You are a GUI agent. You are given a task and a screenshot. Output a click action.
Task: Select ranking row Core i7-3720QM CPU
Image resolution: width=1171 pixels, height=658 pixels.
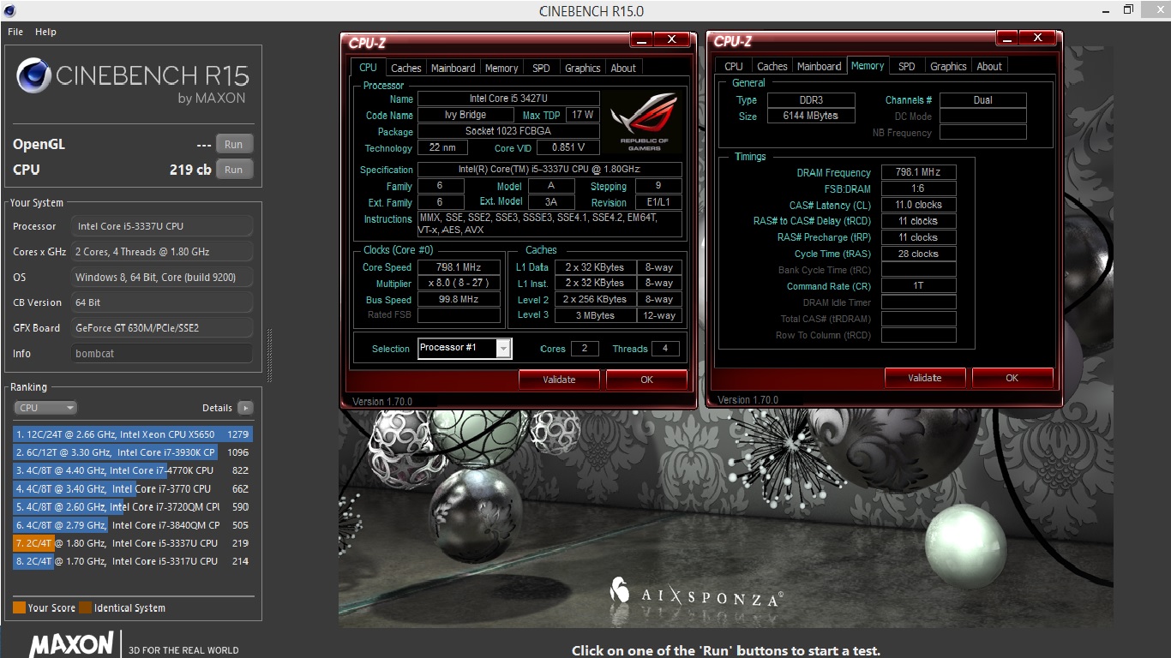pos(132,507)
